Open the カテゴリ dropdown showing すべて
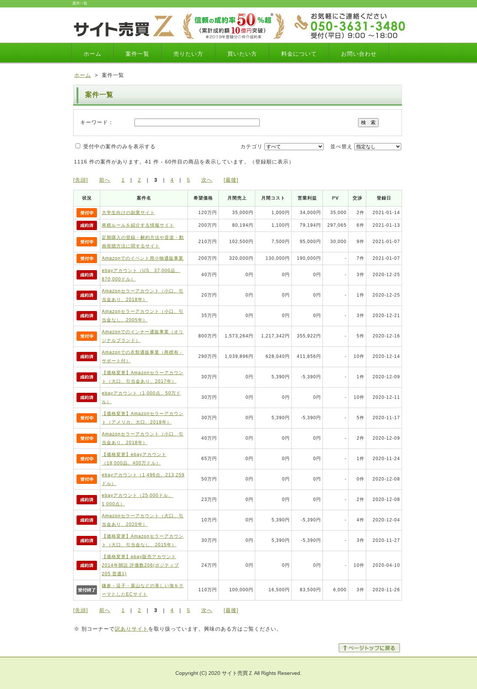 coord(294,146)
